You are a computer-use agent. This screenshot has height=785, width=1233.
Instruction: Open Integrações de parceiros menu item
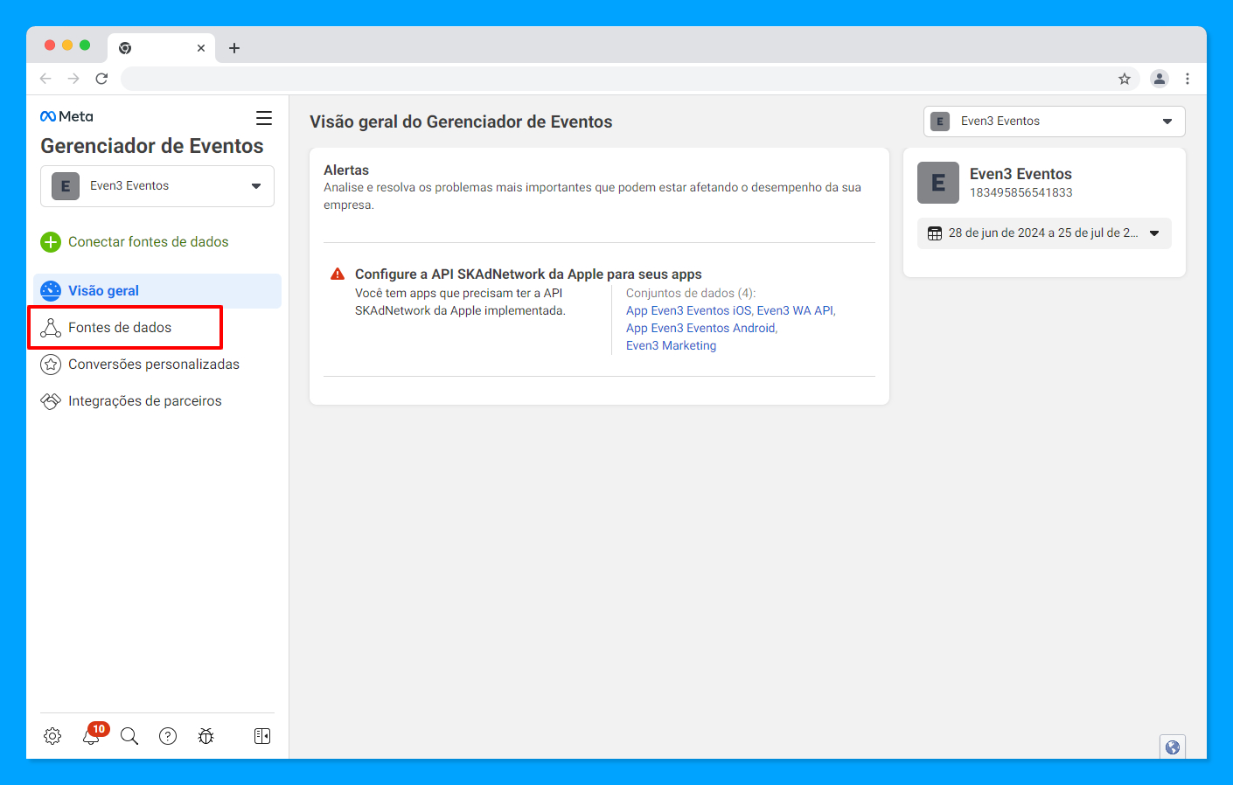click(x=157, y=401)
